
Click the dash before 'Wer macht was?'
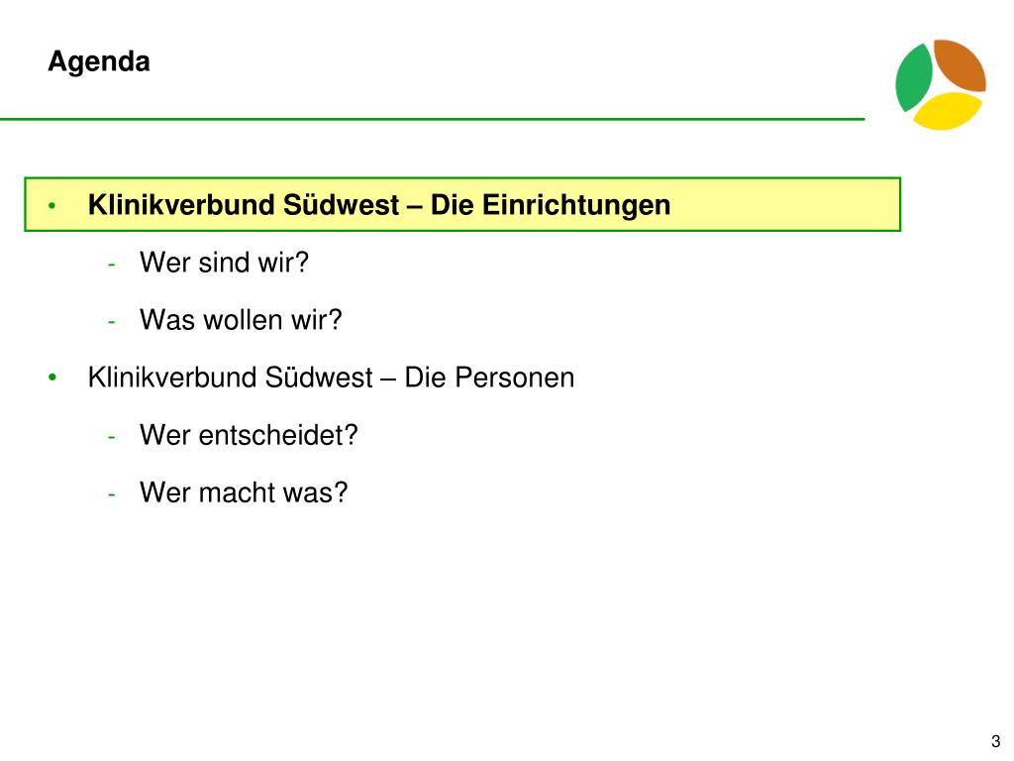click(112, 495)
